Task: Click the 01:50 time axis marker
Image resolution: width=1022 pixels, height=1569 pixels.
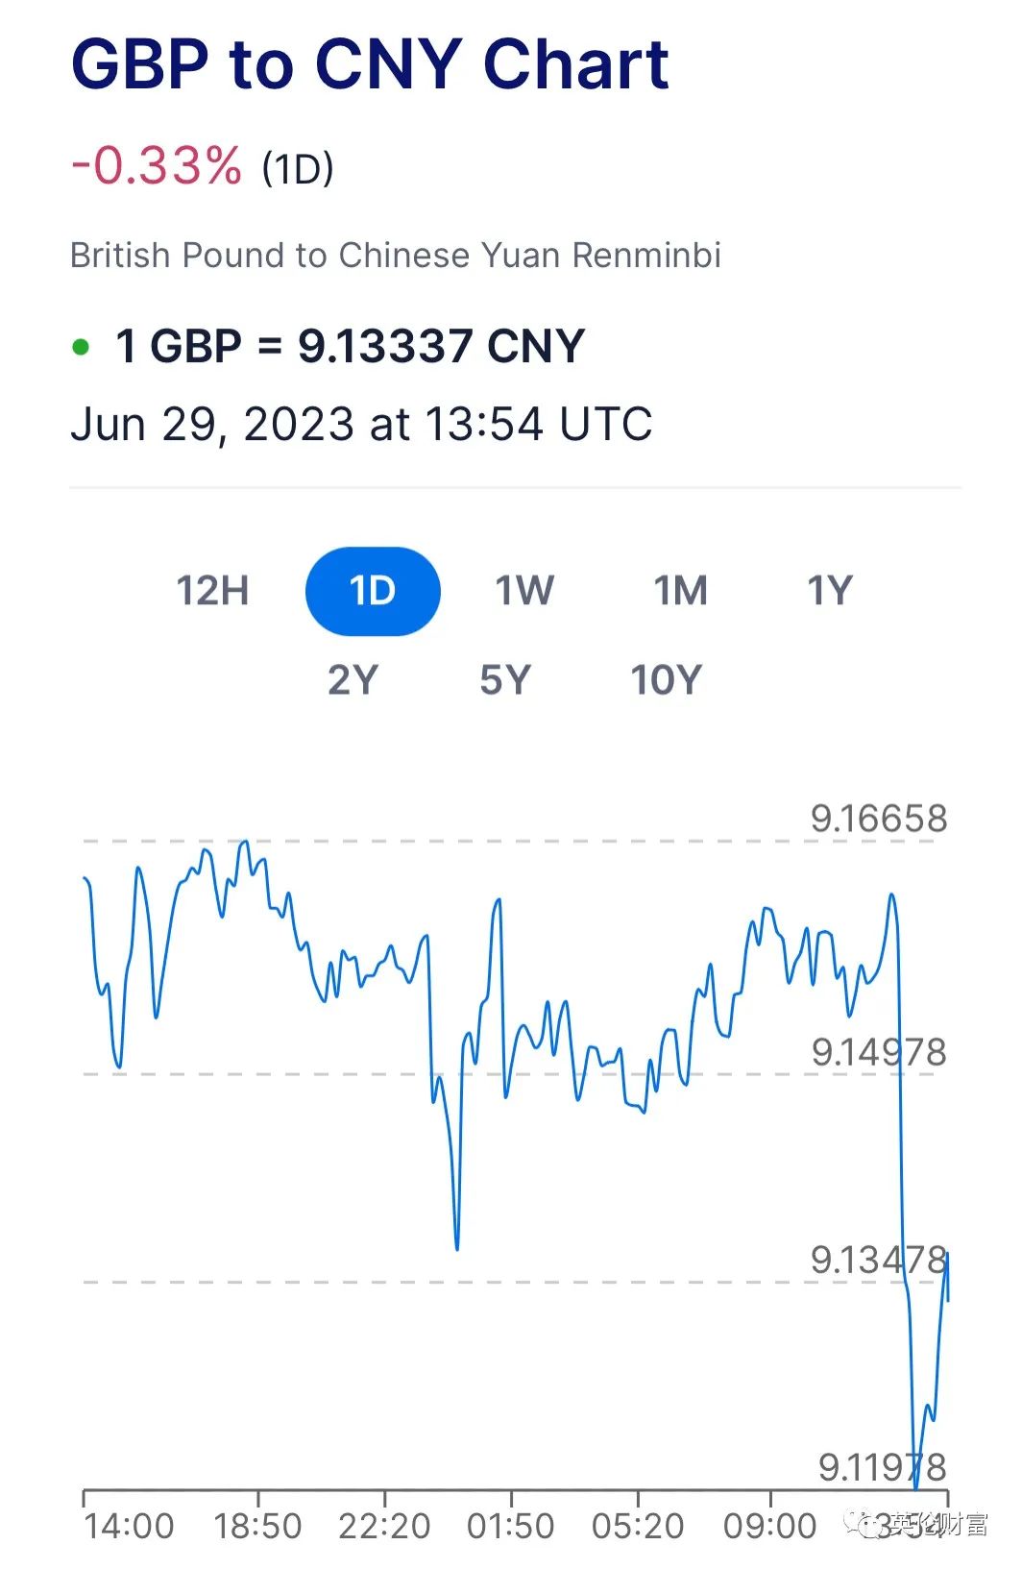Action: tap(511, 1526)
